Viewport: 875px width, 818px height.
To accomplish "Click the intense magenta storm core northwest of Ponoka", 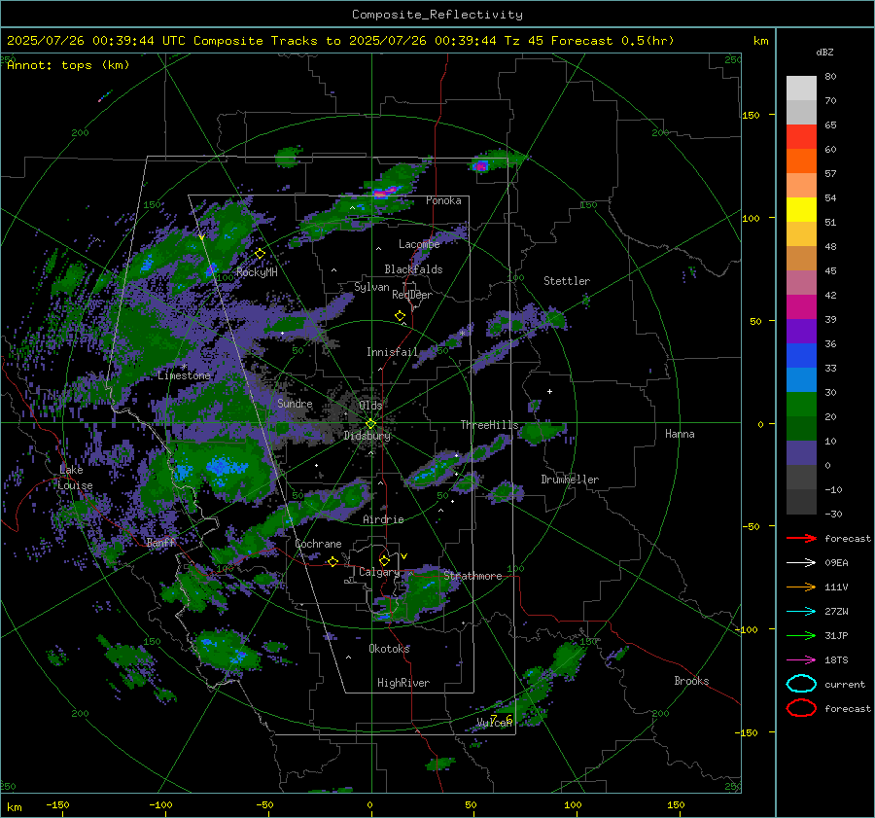I will (384, 193).
